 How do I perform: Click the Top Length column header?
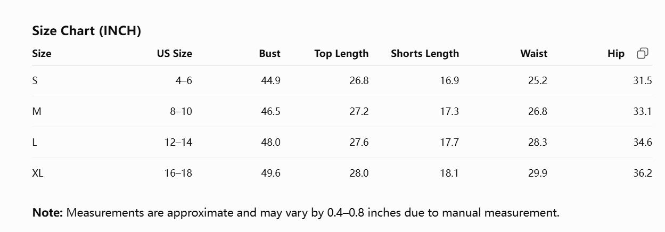pos(341,53)
